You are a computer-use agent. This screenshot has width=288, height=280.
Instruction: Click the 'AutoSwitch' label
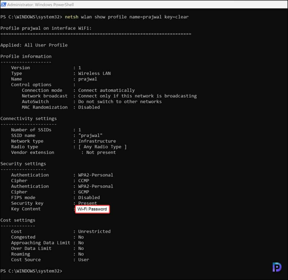(x=35, y=102)
